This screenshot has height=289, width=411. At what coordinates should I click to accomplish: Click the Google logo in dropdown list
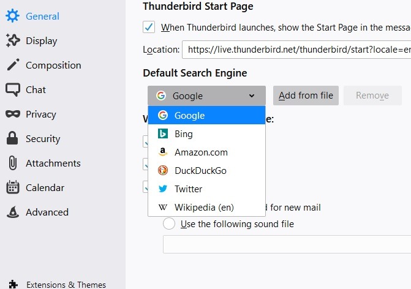(163, 115)
